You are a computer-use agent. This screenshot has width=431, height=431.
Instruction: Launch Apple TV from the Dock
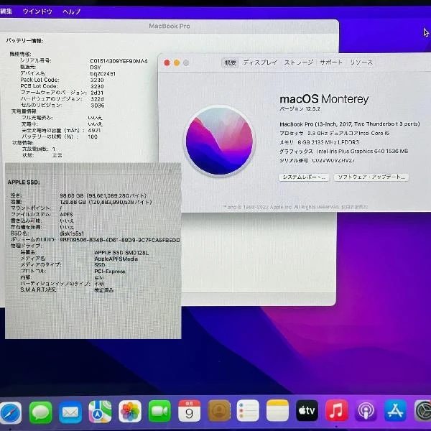307,410
